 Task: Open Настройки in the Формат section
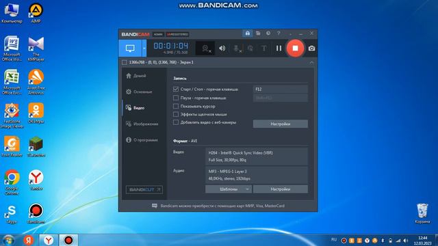coord(281,189)
